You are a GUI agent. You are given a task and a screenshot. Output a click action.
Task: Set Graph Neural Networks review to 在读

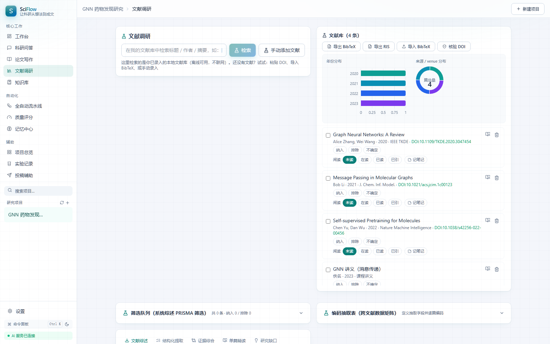click(x=365, y=160)
